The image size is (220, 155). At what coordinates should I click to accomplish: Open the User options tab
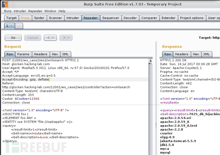click(213, 18)
